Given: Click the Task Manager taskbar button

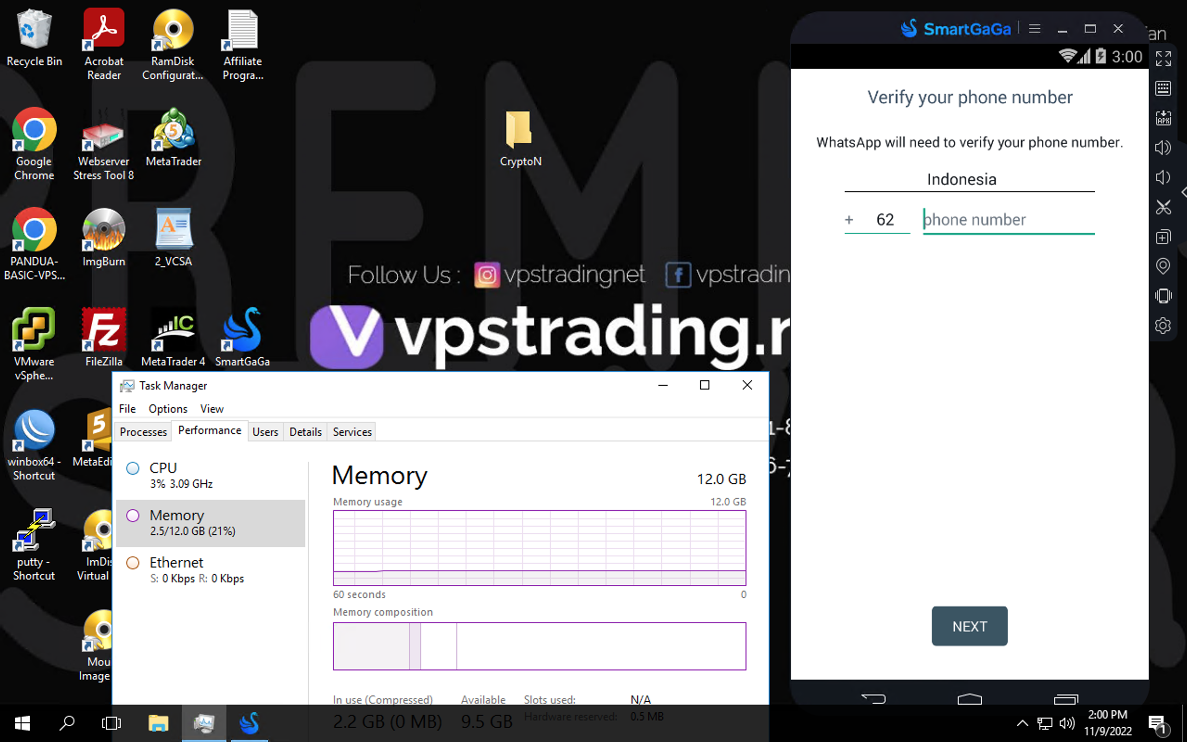Looking at the screenshot, I should click(x=204, y=723).
